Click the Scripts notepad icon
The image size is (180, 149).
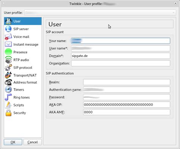8,105
